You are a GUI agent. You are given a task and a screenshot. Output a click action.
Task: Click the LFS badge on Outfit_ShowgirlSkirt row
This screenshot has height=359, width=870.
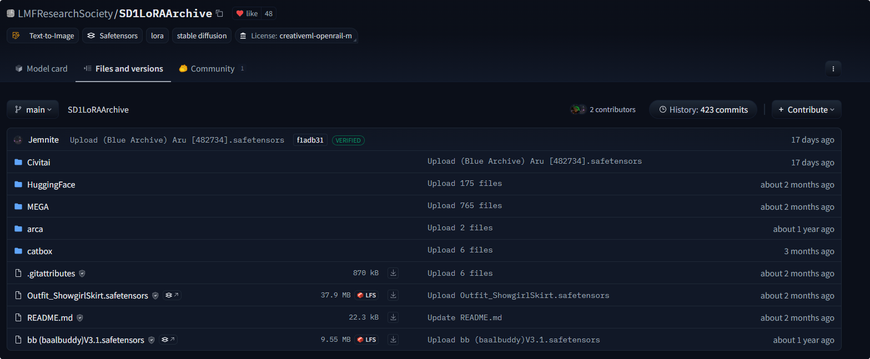coord(366,295)
